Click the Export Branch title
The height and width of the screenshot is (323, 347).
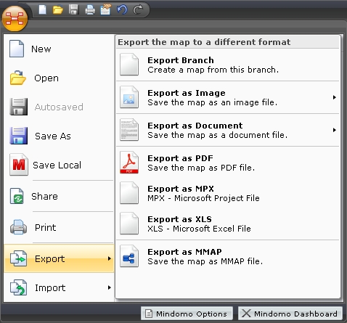point(181,60)
